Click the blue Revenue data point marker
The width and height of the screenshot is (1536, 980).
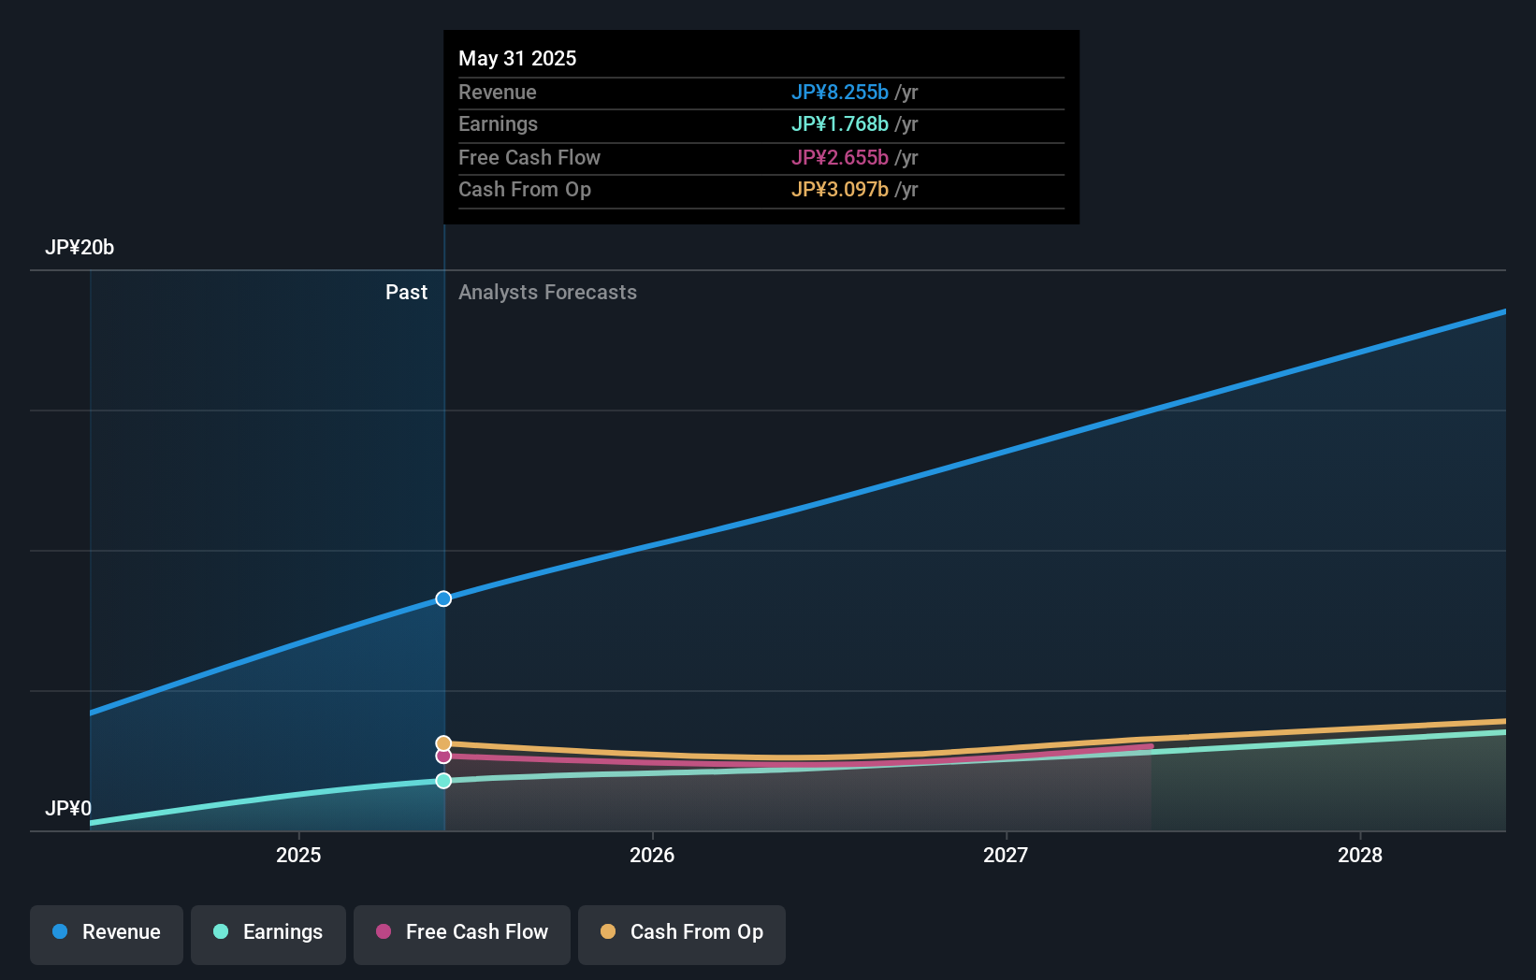(443, 598)
